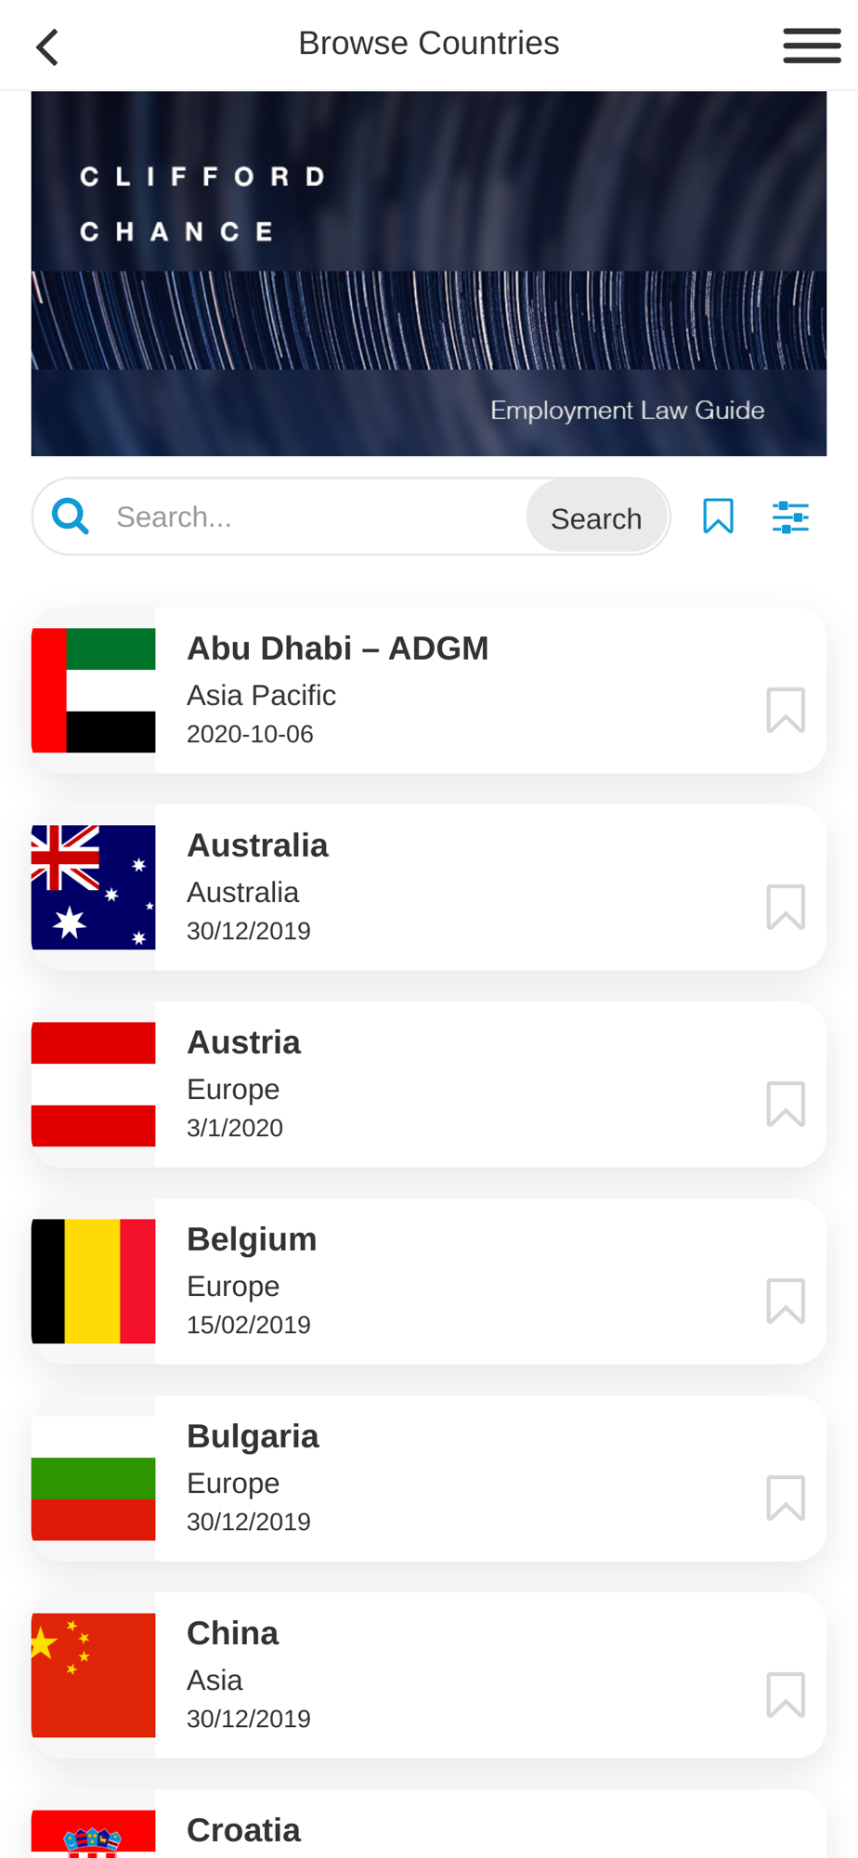Click the Clifford Chance Employment Law Guide banner

pos(428,273)
